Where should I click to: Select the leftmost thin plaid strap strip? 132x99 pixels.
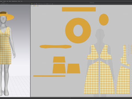129,50
